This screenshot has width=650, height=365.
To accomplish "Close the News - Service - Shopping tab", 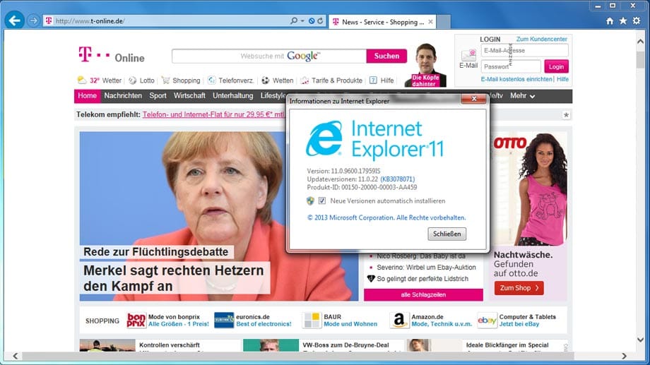I will [x=430, y=22].
